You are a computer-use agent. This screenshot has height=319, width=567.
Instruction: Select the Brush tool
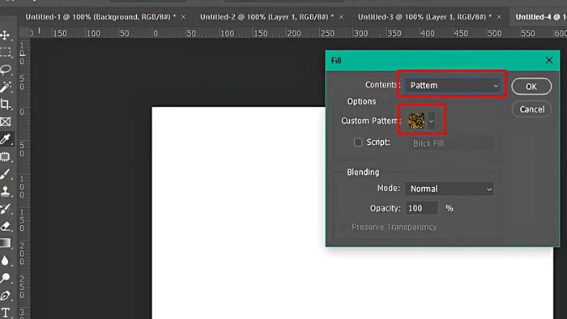click(x=6, y=174)
